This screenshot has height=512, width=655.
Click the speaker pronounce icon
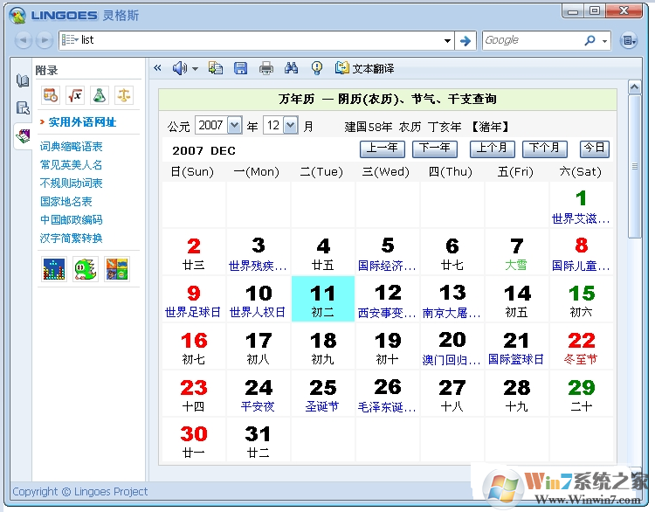tap(180, 68)
